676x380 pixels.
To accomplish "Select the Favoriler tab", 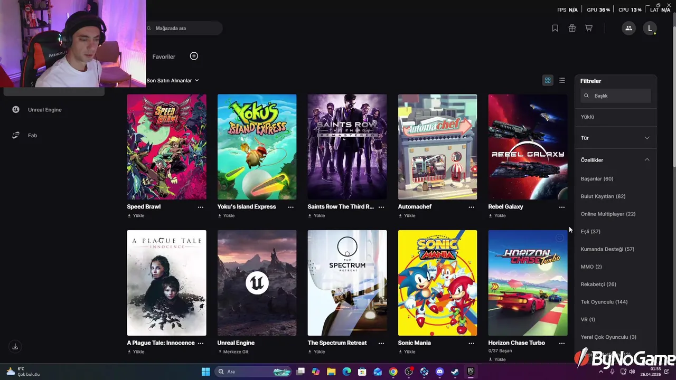I will coord(164,56).
